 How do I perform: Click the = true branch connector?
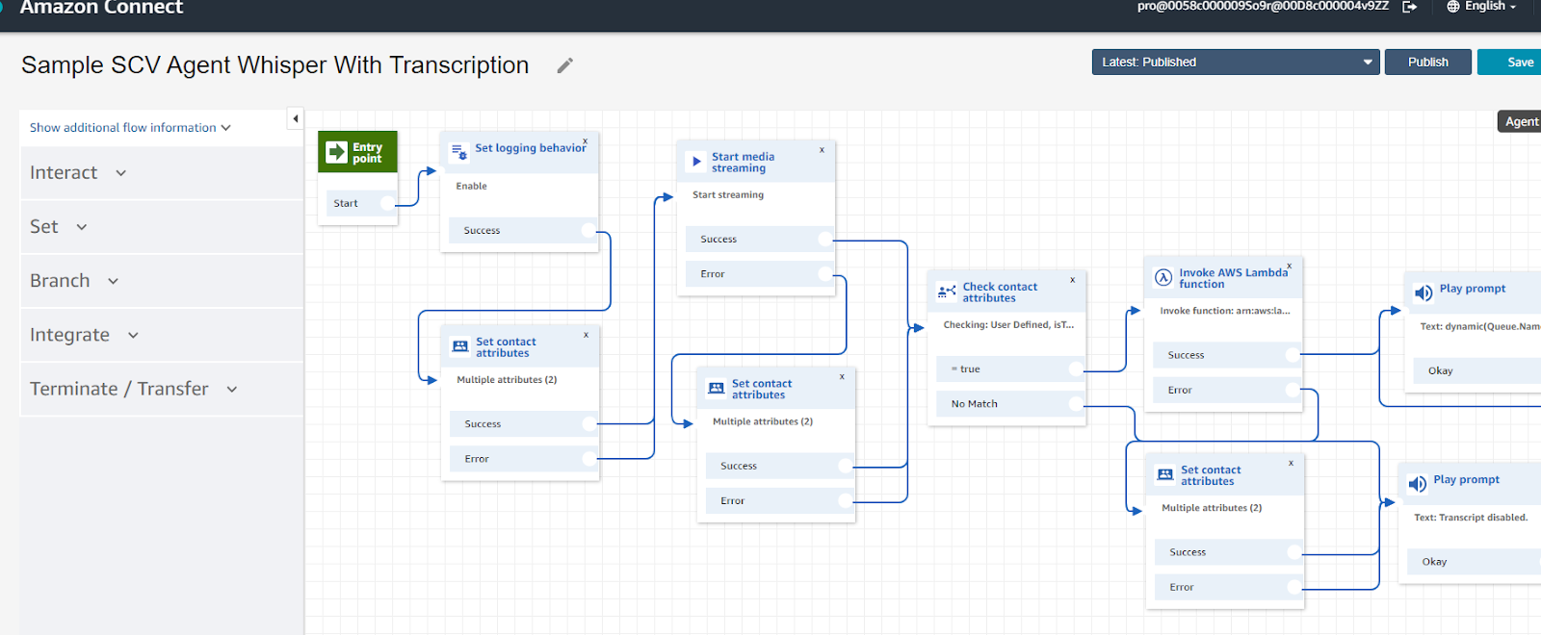pyautogui.click(x=1076, y=369)
